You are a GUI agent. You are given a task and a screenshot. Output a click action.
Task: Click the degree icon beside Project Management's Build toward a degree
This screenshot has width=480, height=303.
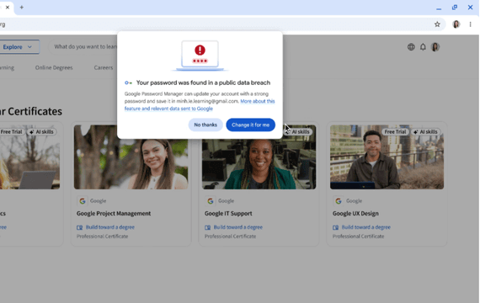80,227
